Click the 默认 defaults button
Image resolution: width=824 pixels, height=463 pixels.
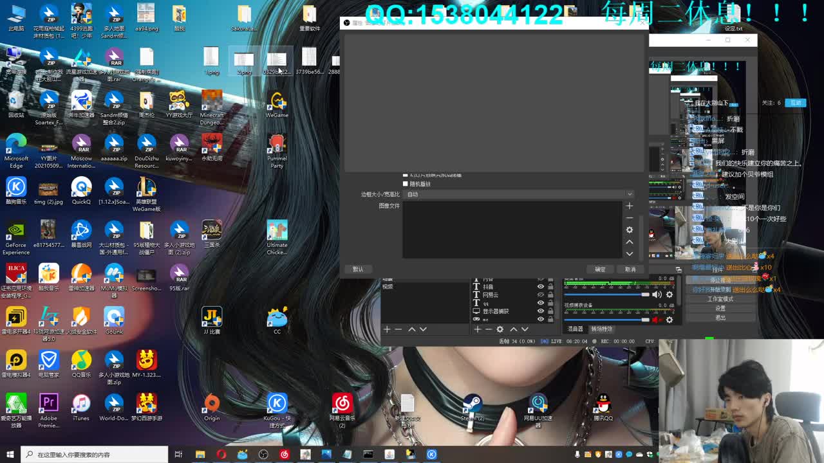coord(358,269)
